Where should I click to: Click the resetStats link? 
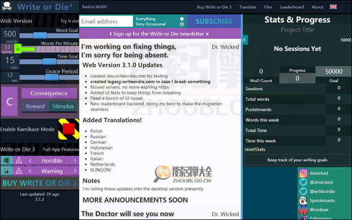tap(255, 149)
